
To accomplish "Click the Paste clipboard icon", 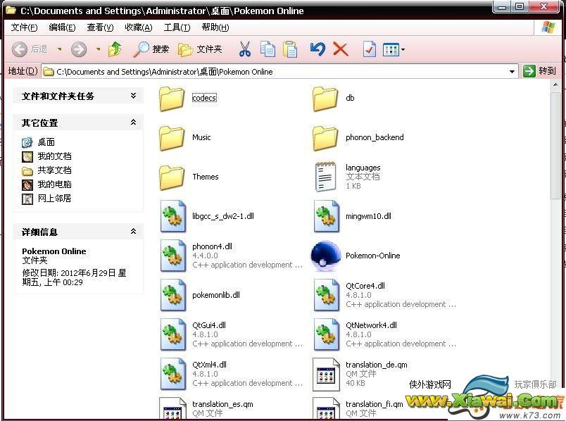I will pos(290,49).
